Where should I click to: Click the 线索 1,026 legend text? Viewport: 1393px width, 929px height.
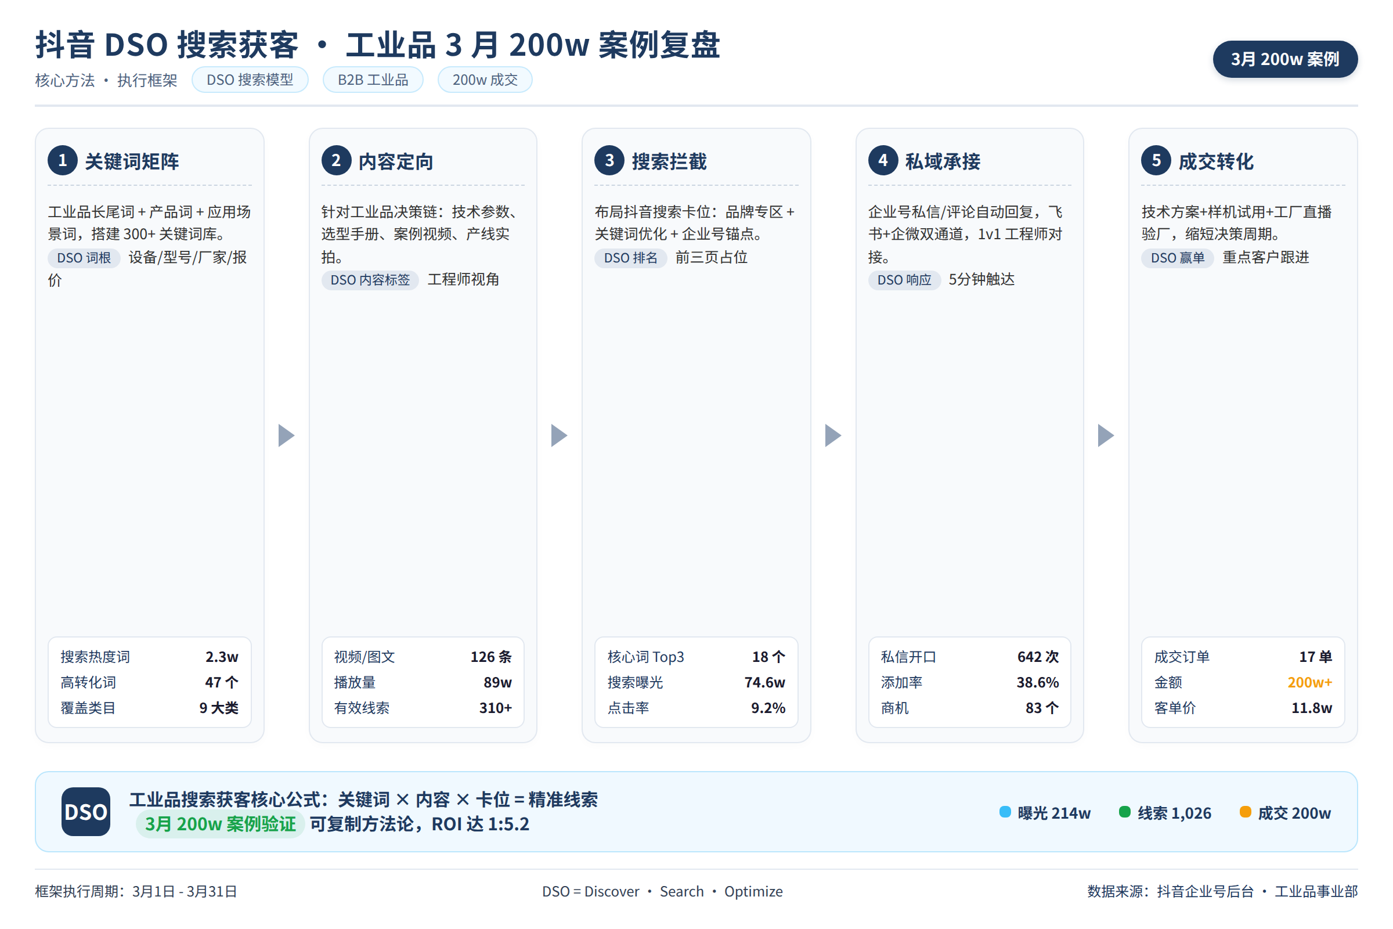(x=1174, y=813)
